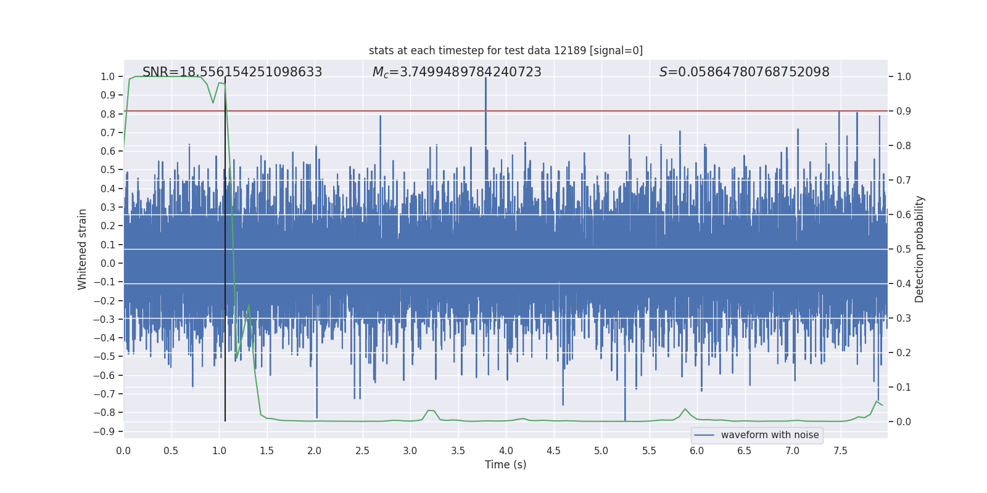Viewport: 987px width, 493px height.
Task: Click the 7.5 tick on the time axis
Action: [x=840, y=450]
